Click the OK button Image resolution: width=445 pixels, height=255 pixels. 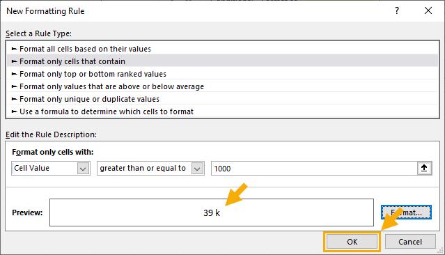coord(352,242)
